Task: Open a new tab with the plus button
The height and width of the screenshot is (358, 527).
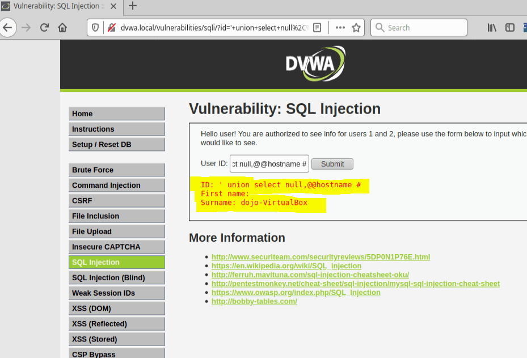Action: pyautogui.click(x=133, y=6)
